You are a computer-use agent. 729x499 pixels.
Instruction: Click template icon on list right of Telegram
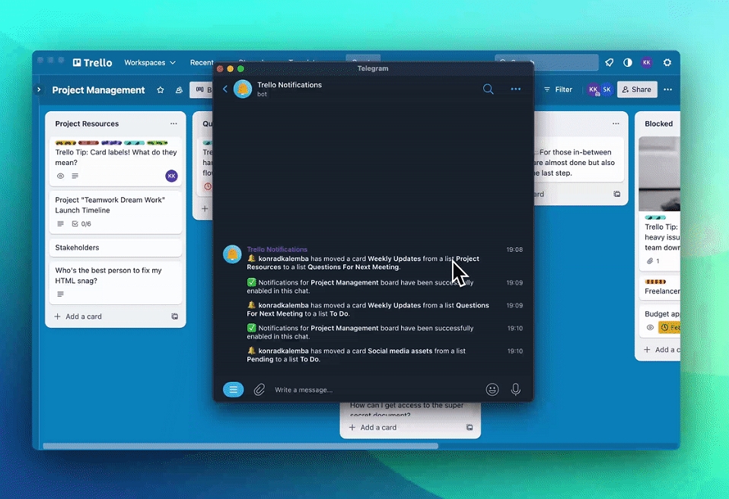click(617, 194)
